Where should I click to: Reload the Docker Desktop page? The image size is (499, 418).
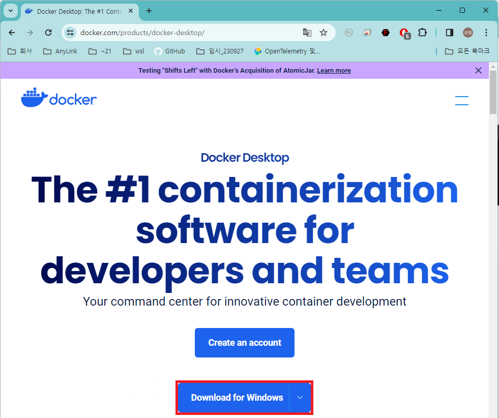coord(48,33)
